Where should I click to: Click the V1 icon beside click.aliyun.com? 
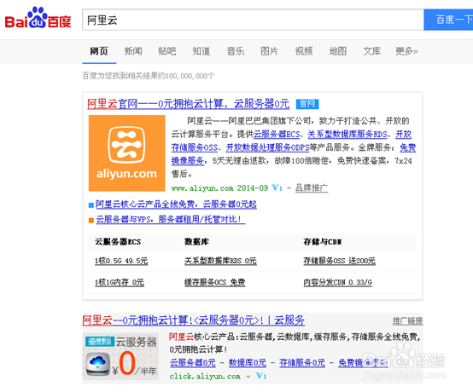261,376
